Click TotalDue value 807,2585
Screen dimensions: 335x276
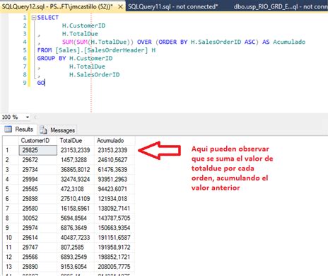click(76, 247)
